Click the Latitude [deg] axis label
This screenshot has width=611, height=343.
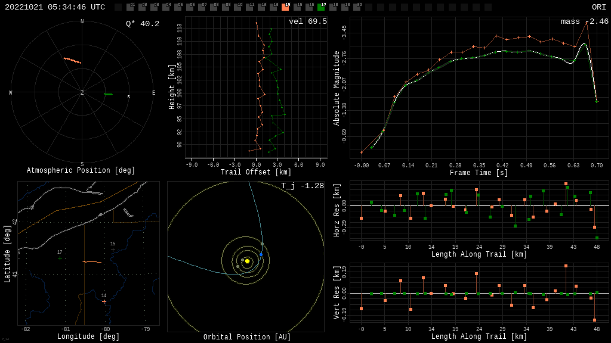[7, 254]
